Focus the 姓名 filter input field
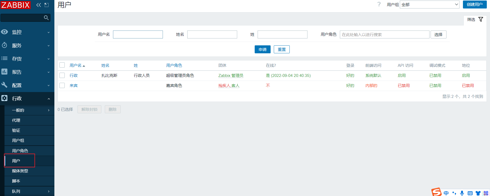 [x=212, y=34]
